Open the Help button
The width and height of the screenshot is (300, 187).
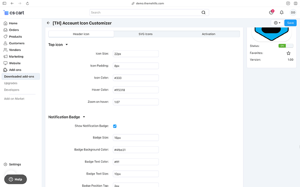[x=16, y=179]
